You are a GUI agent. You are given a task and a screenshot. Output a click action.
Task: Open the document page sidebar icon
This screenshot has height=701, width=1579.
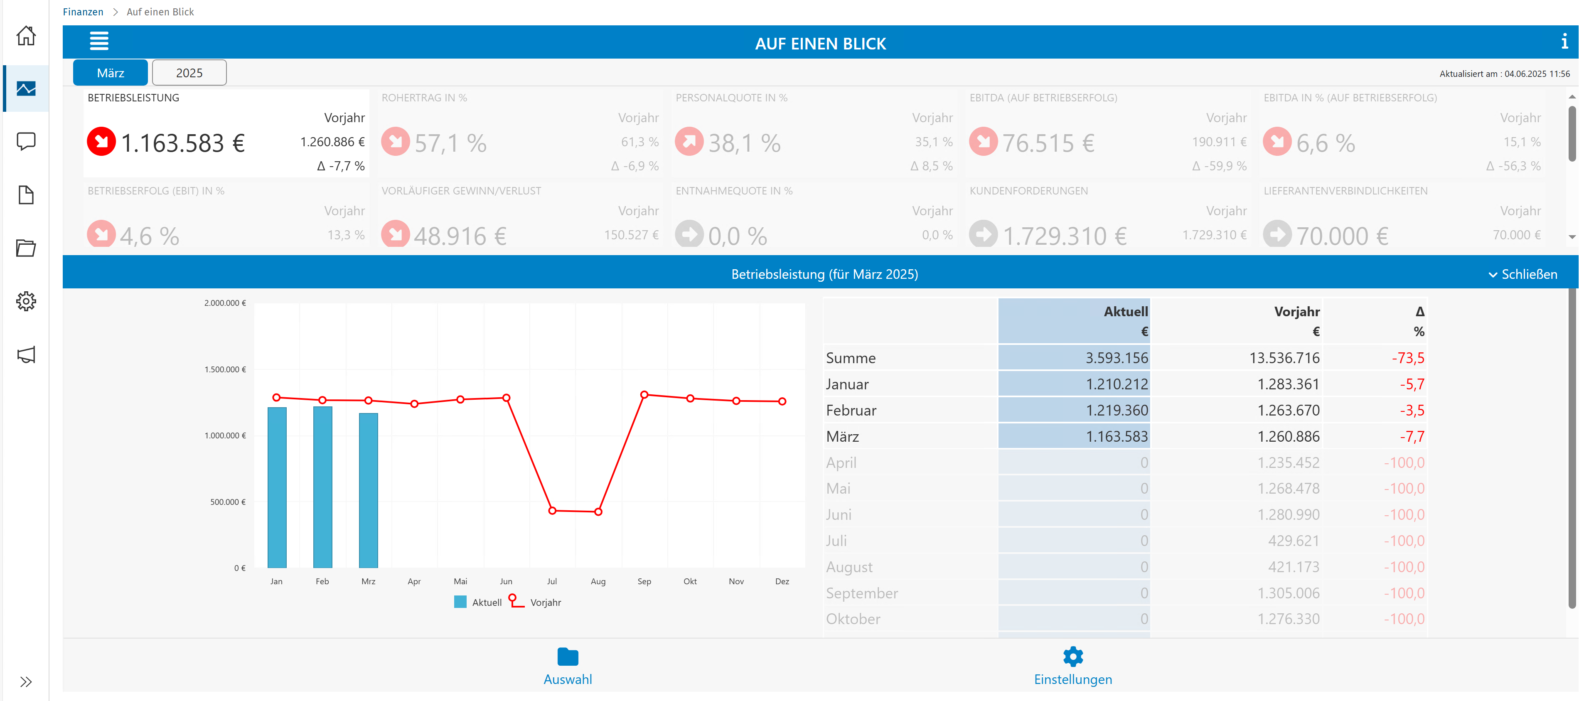click(x=26, y=195)
